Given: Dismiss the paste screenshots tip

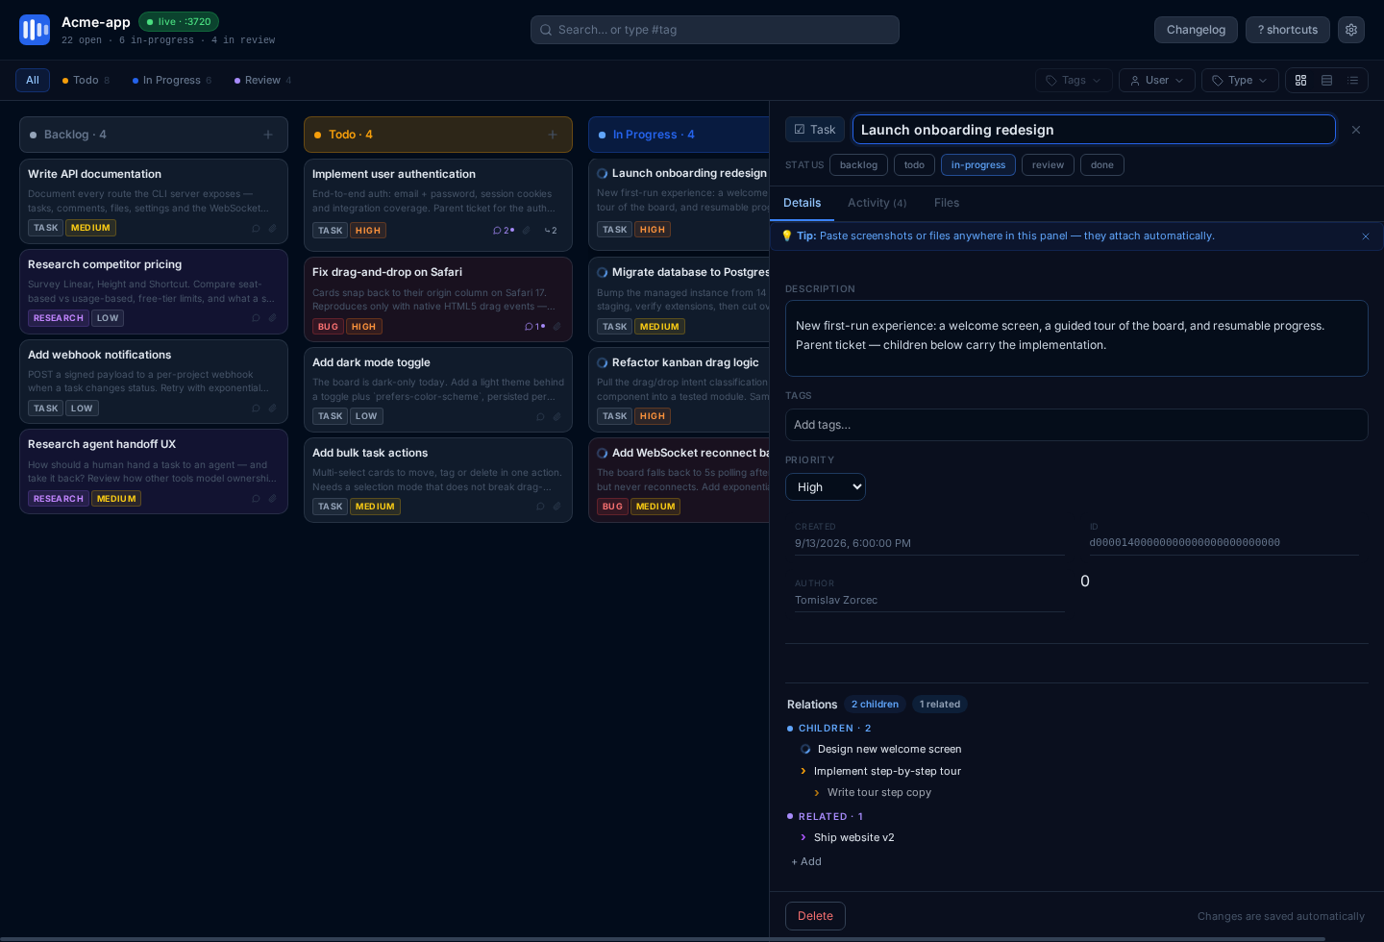Looking at the screenshot, I should (x=1366, y=236).
